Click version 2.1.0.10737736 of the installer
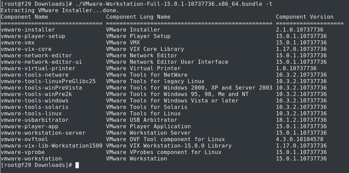This screenshot has width=349, height=173. coord(299,30)
